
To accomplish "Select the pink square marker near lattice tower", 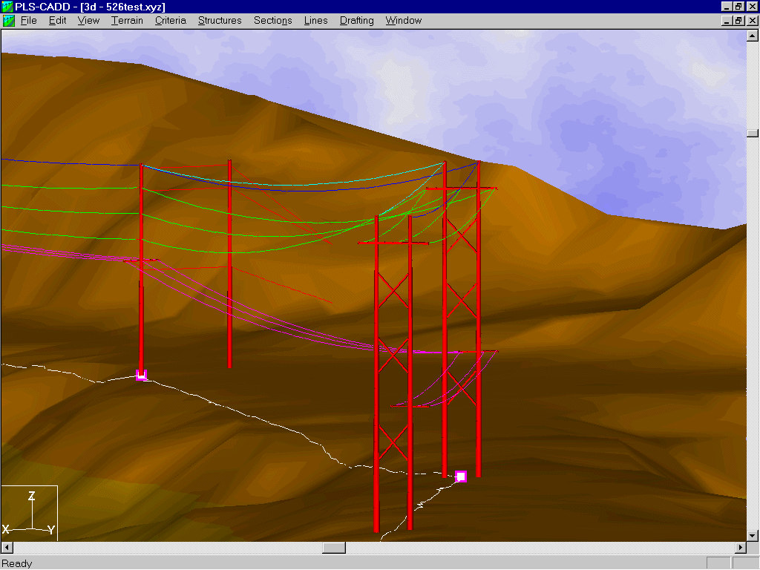I will (x=461, y=476).
